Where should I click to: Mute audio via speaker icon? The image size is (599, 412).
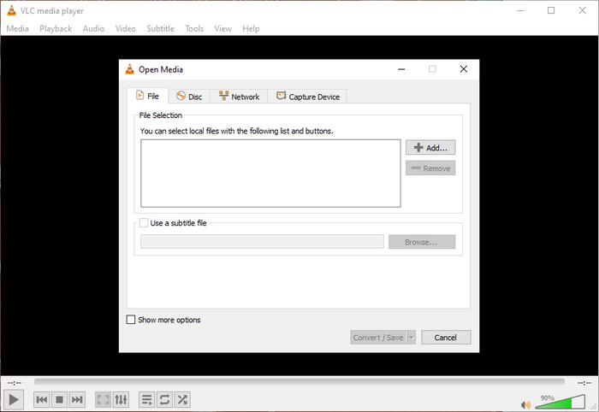coord(526,404)
